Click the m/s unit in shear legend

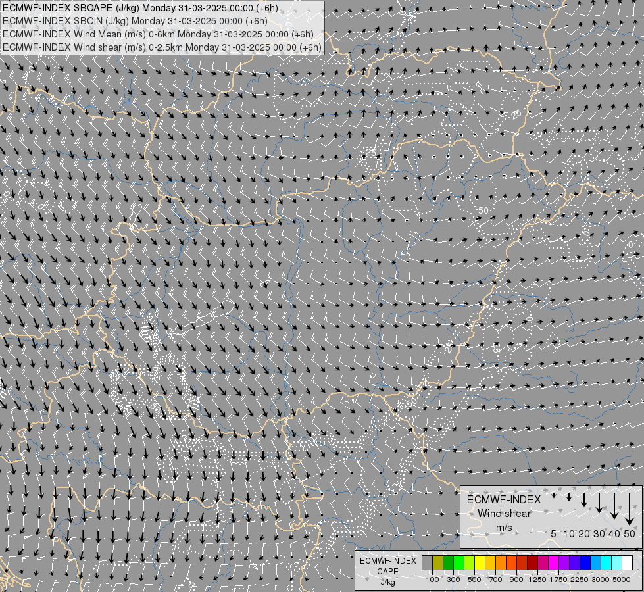tap(504, 527)
